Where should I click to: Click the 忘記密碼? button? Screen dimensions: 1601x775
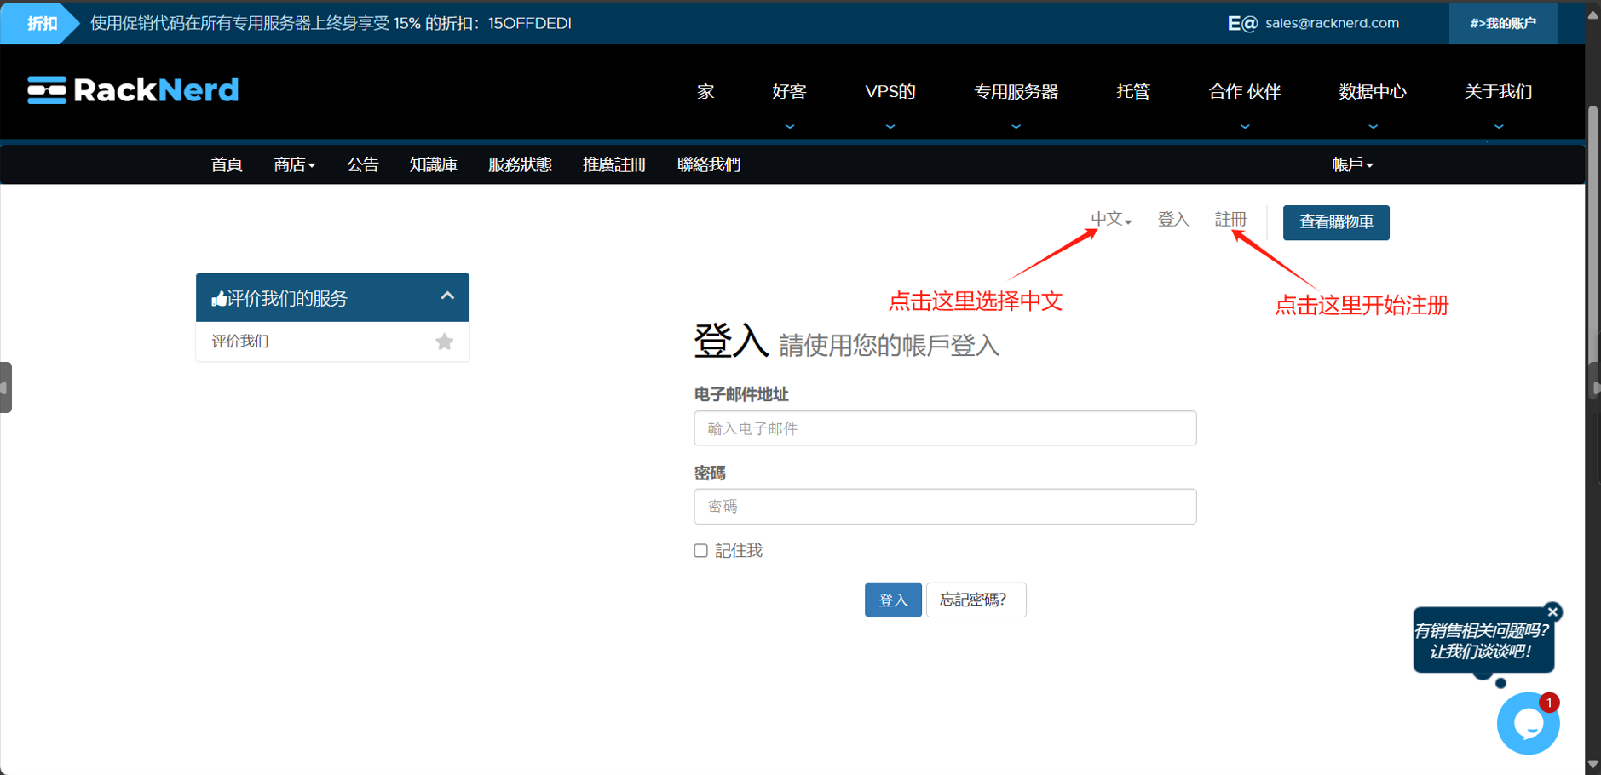(x=975, y=600)
